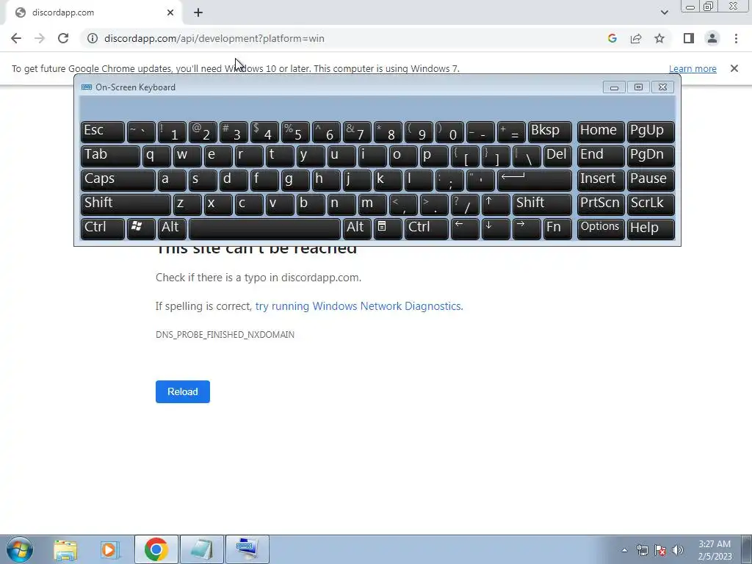Image resolution: width=752 pixels, height=564 pixels.
Task: Tap the Enter arrow key
Action: coord(535,180)
